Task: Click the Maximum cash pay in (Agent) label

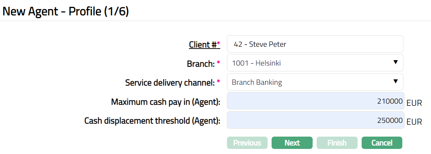Action: pos(166,102)
